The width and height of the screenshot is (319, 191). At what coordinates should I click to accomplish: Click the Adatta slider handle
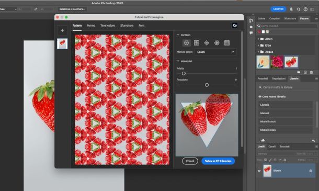184,73
